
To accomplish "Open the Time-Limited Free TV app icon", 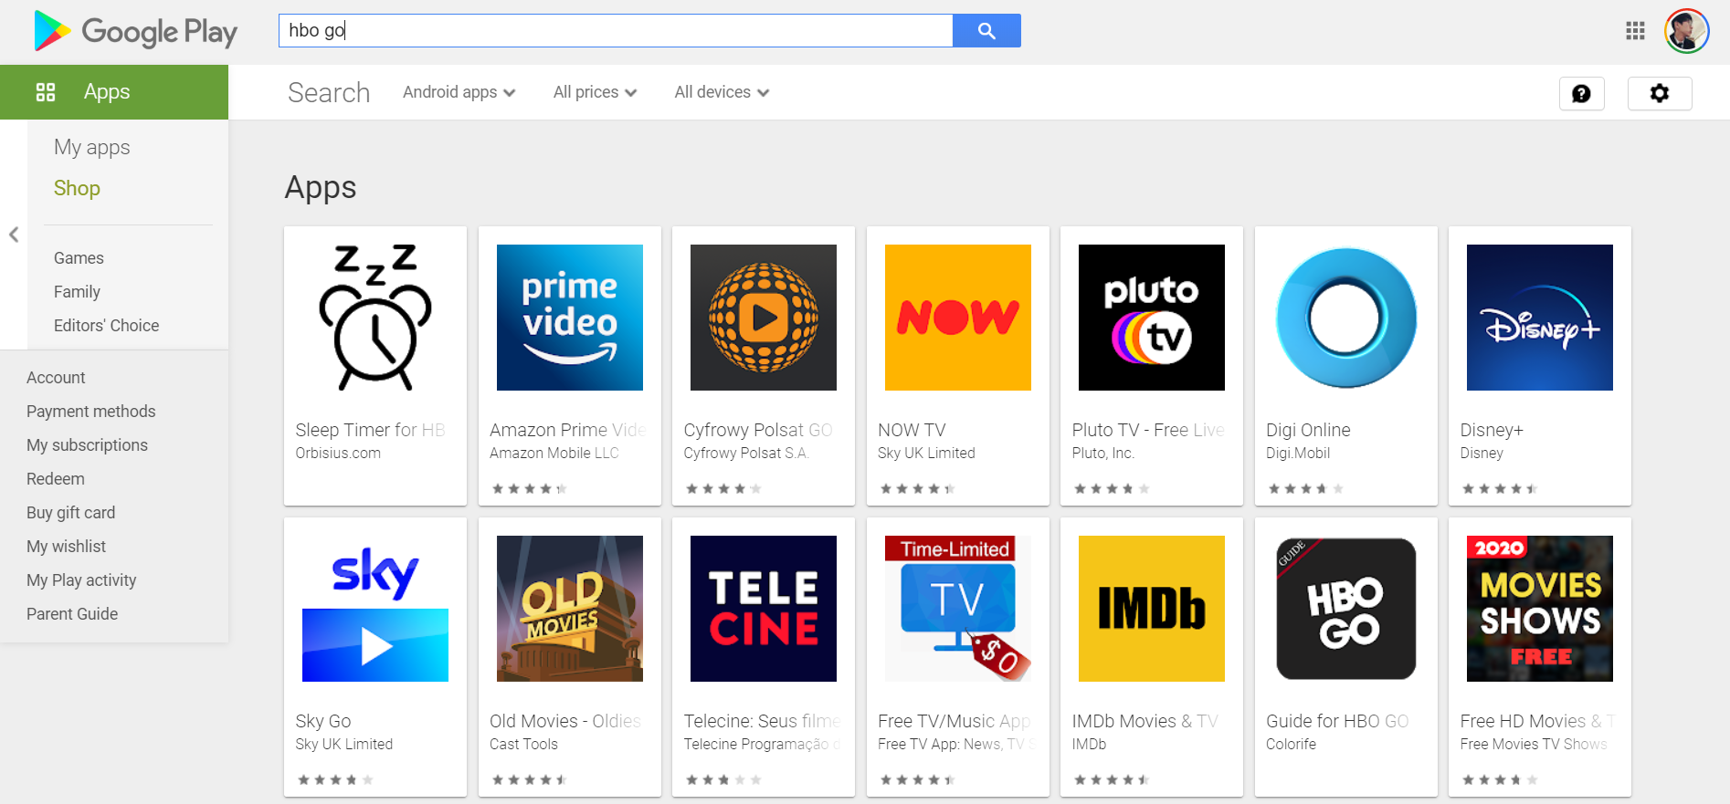I will (x=958, y=609).
